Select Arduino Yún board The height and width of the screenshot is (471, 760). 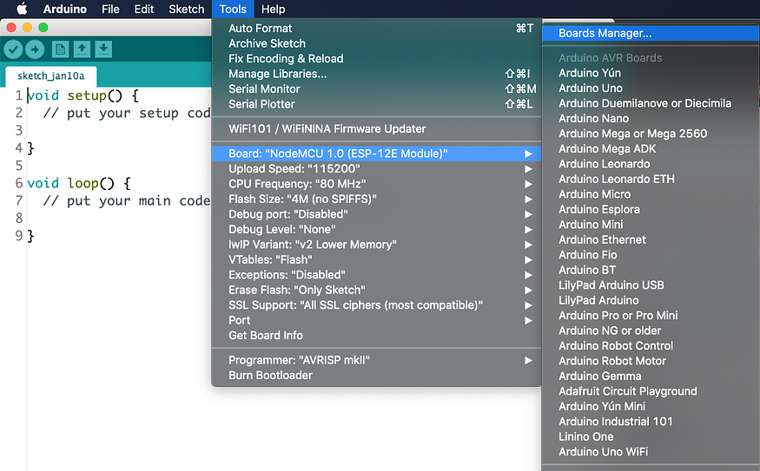point(651,73)
